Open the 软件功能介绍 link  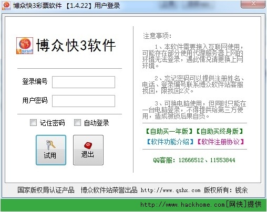[170, 142]
